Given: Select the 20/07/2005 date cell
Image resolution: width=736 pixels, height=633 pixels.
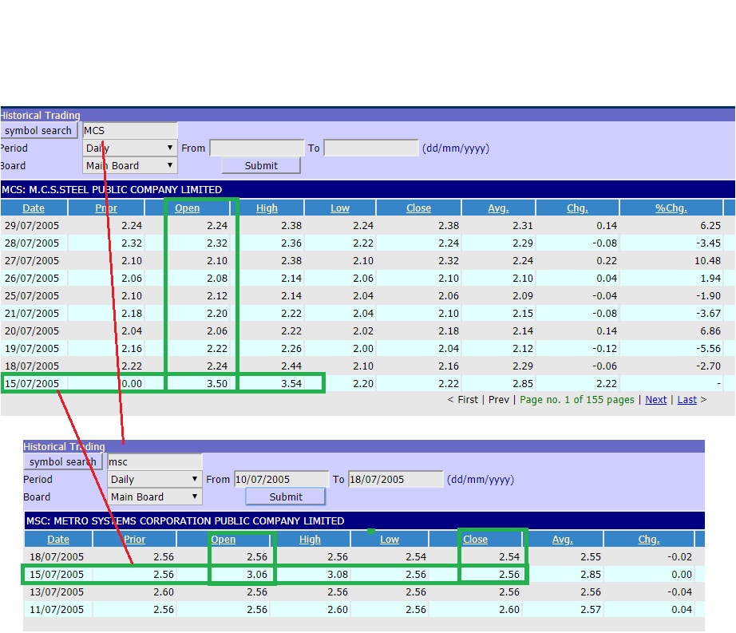Looking at the screenshot, I should [32, 331].
